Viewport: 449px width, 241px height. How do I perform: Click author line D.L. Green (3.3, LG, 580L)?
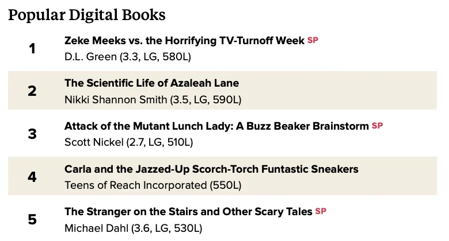[128, 57]
